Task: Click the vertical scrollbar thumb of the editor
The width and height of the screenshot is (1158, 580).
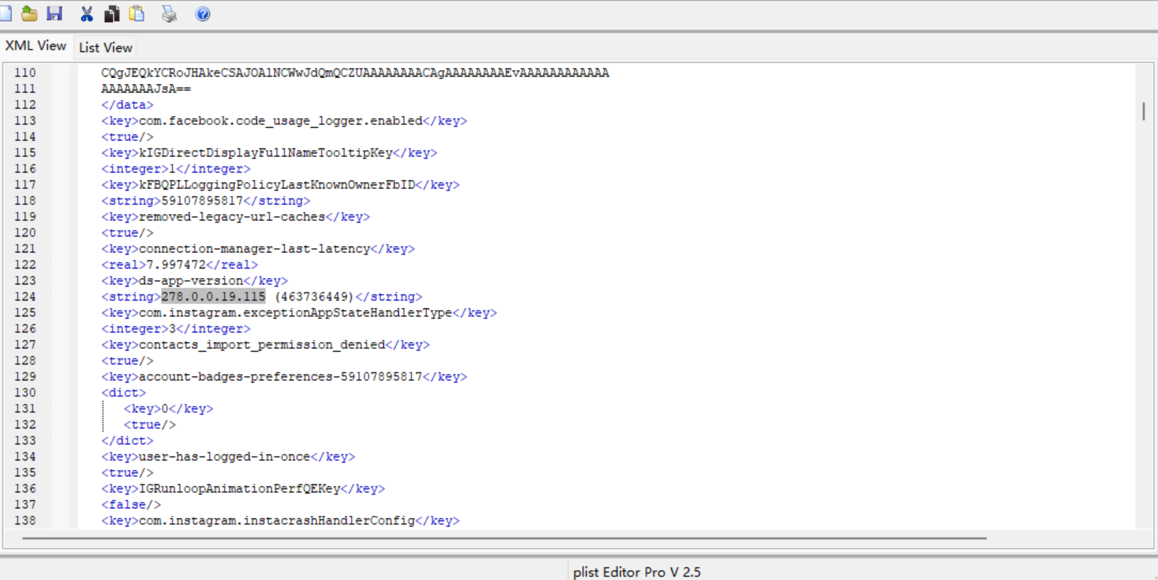Action: [x=1144, y=112]
